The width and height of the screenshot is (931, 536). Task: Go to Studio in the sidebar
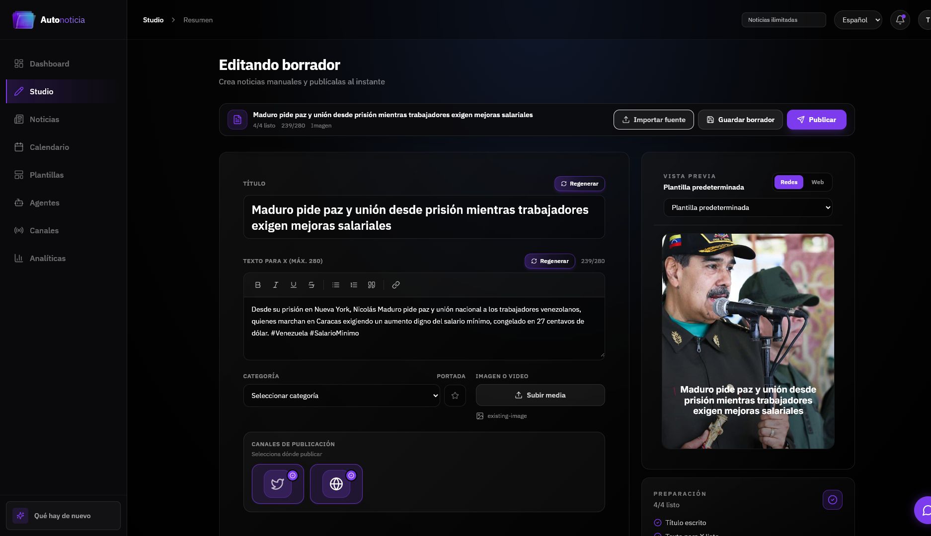pos(63,91)
